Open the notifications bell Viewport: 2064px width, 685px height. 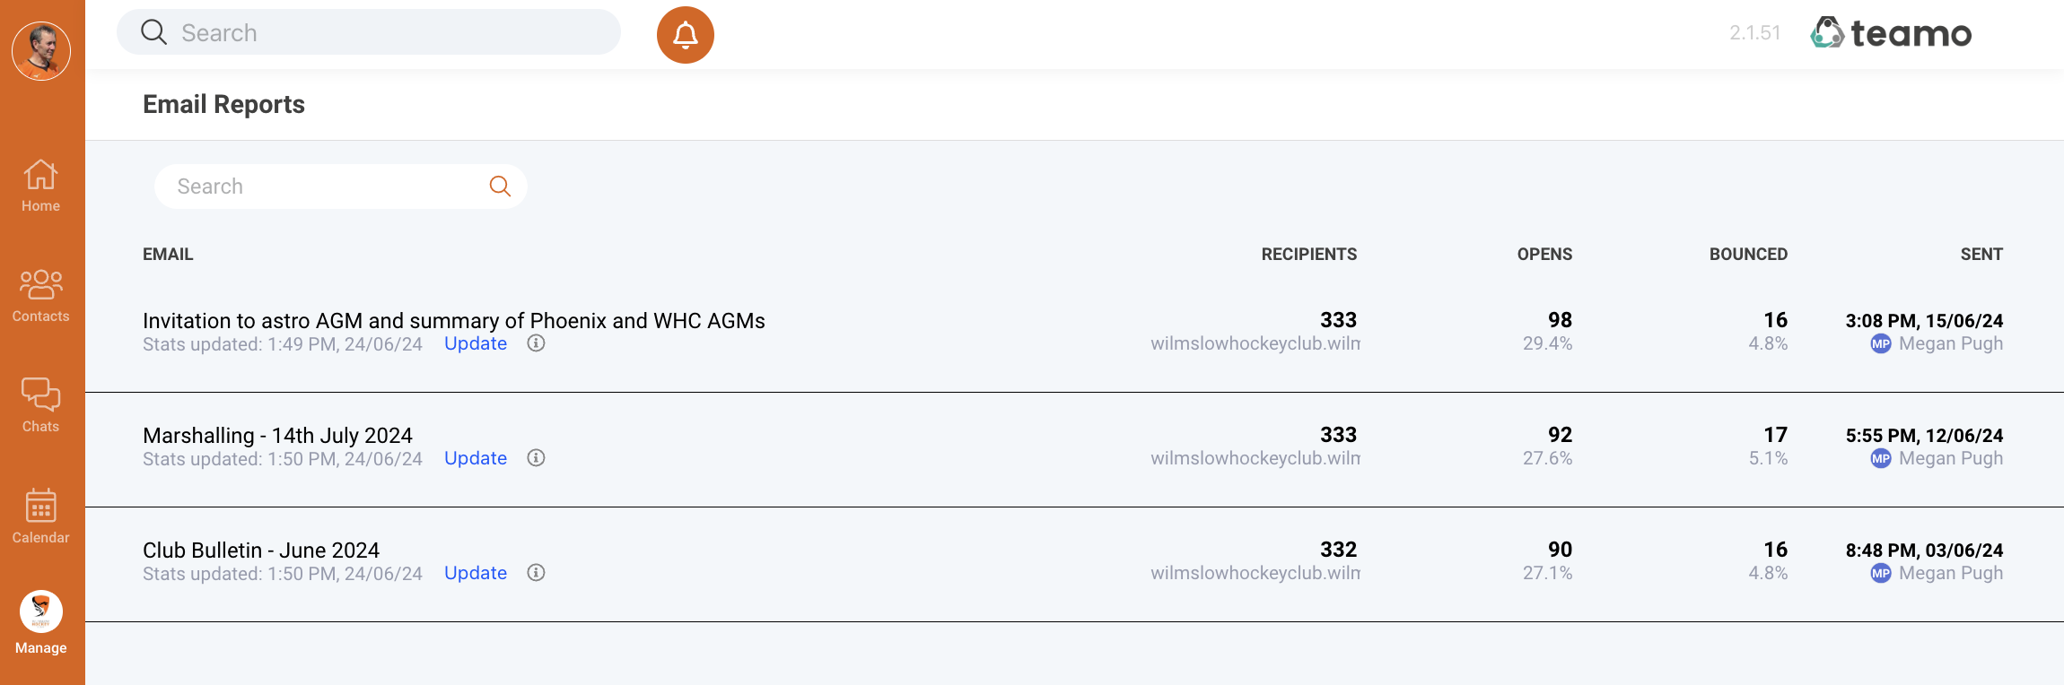click(685, 35)
